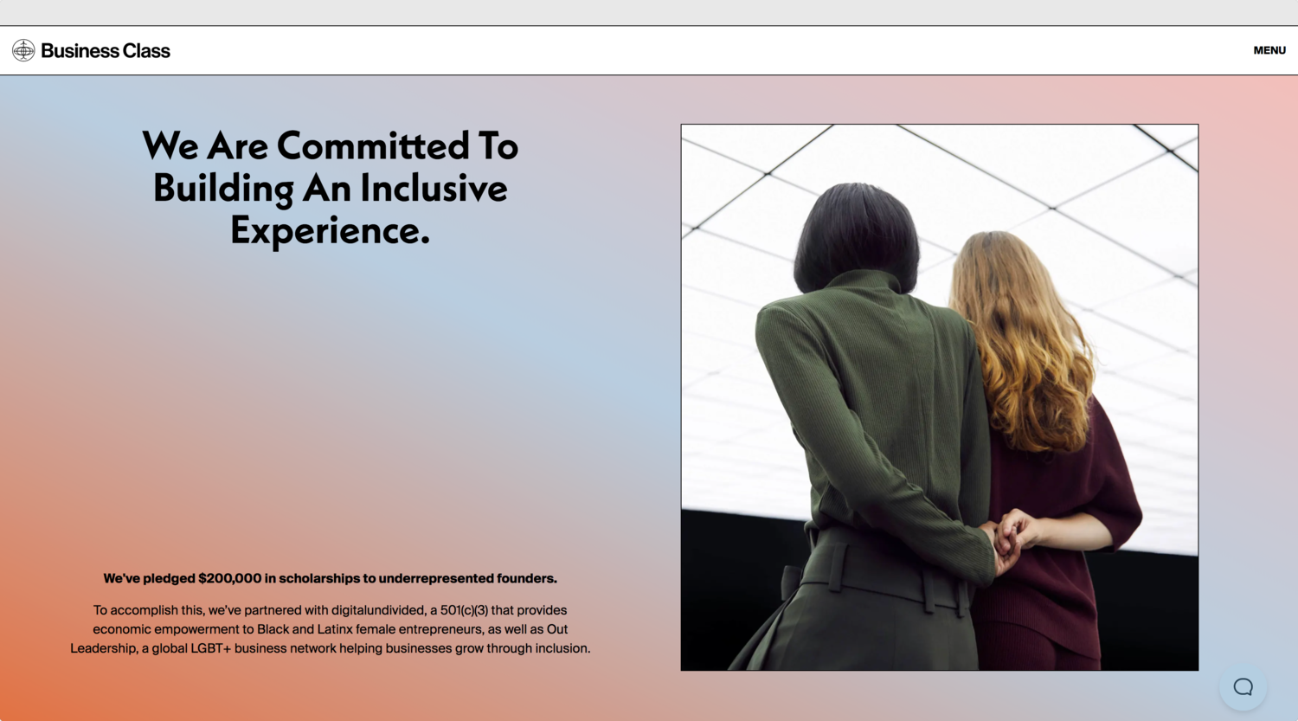Click the '$200,000 in scholarships' pledge sentence
Viewport: 1298px width, 721px height.
point(331,578)
